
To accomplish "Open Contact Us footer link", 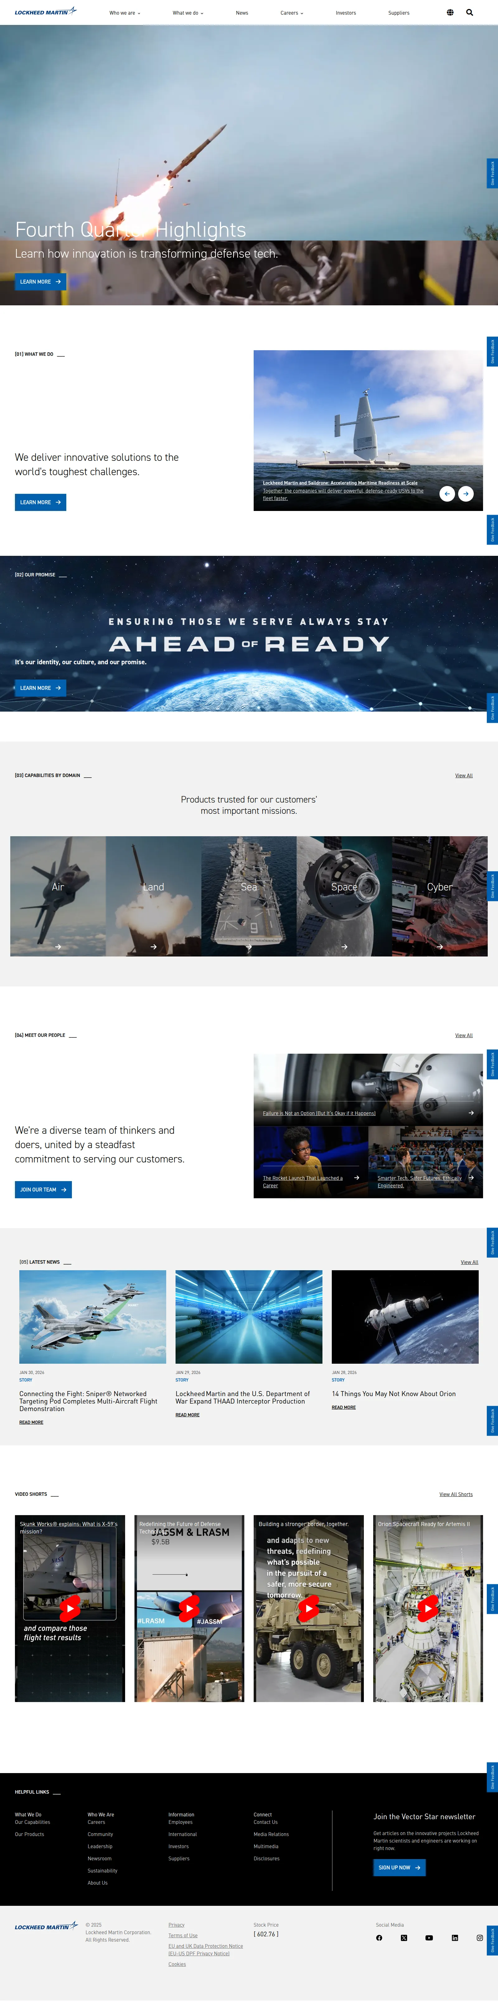I will click(x=265, y=1823).
